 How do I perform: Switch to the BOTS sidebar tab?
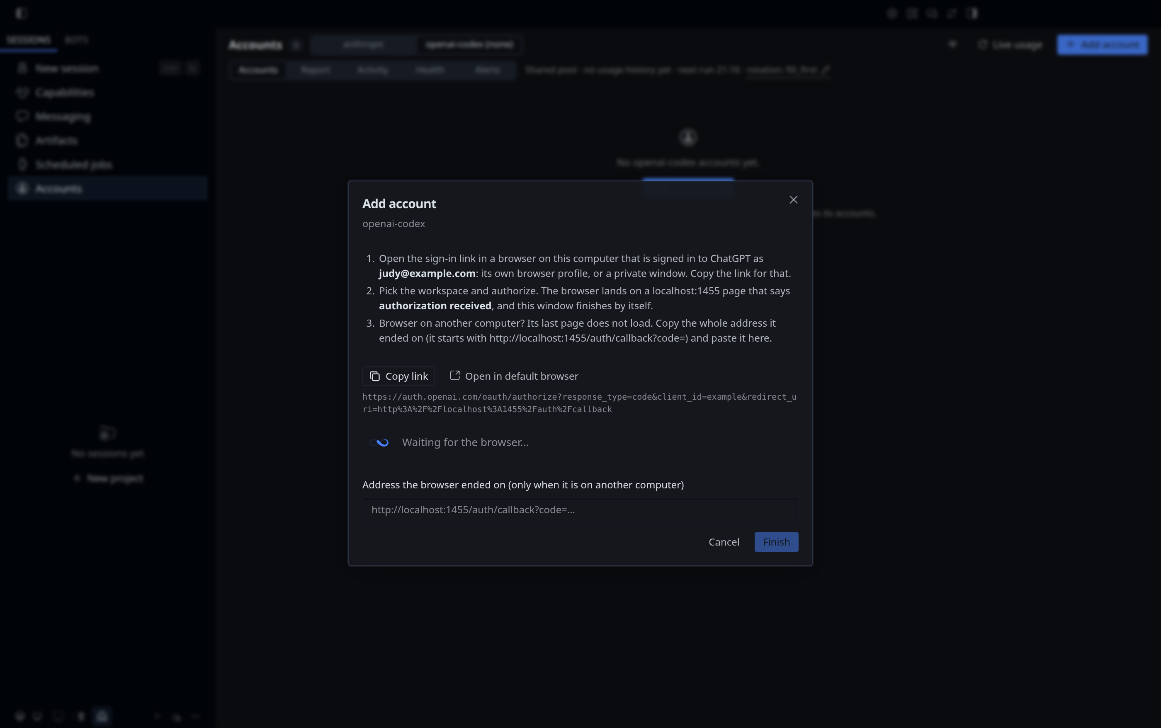76,40
